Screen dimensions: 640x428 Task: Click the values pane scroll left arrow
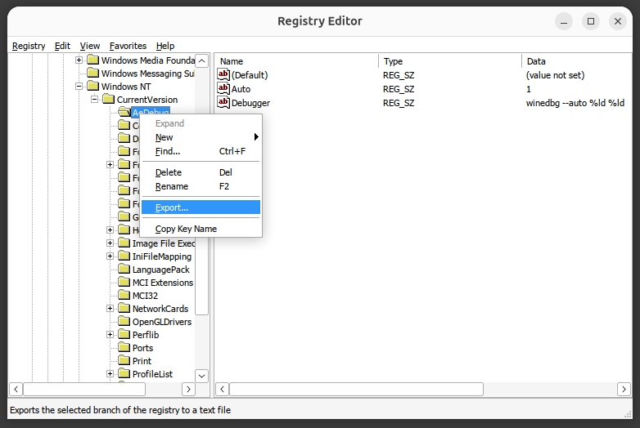point(222,389)
